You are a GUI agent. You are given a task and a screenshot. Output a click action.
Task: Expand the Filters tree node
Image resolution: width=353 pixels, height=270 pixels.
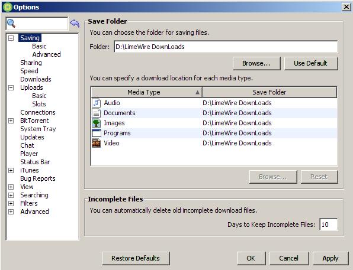pos(11,203)
